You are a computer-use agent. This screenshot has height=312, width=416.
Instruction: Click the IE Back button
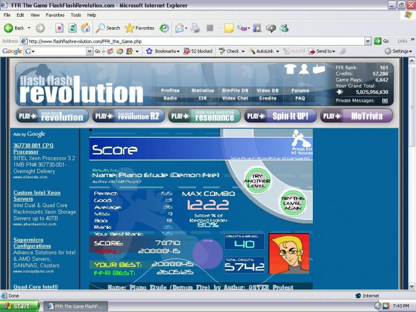click(x=14, y=28)
